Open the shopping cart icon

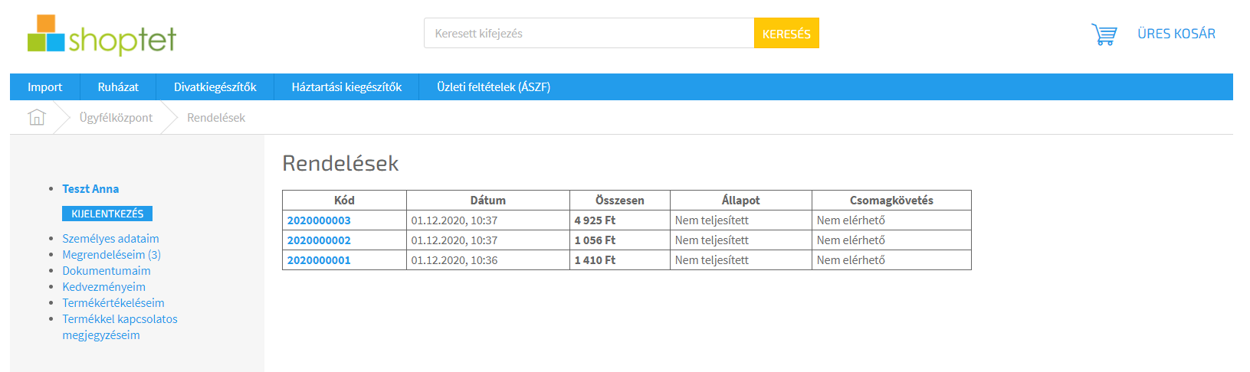coord(1104,34)
